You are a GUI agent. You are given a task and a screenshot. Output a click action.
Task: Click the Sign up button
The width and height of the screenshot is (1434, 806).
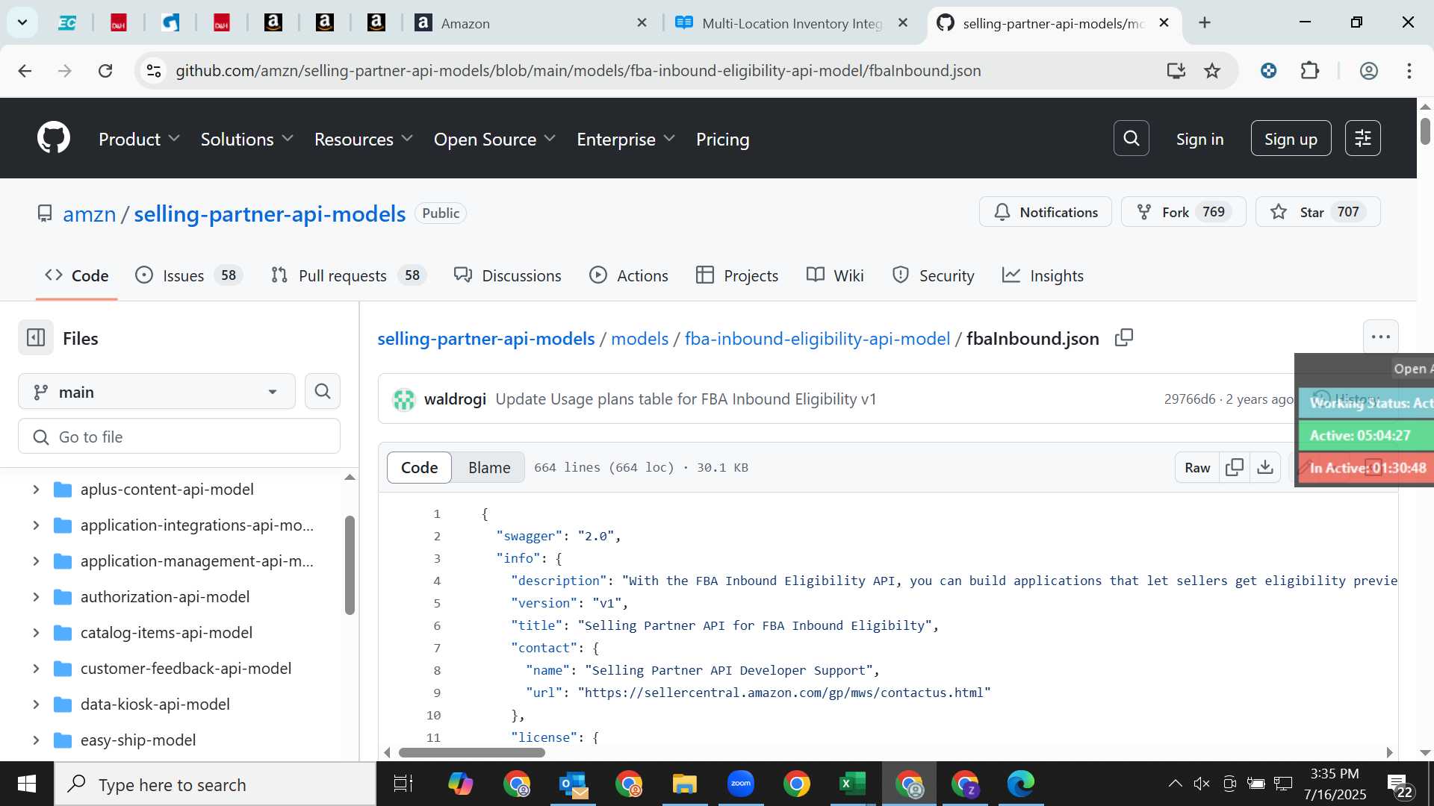pyautogui.click(x=1291, y=138)
